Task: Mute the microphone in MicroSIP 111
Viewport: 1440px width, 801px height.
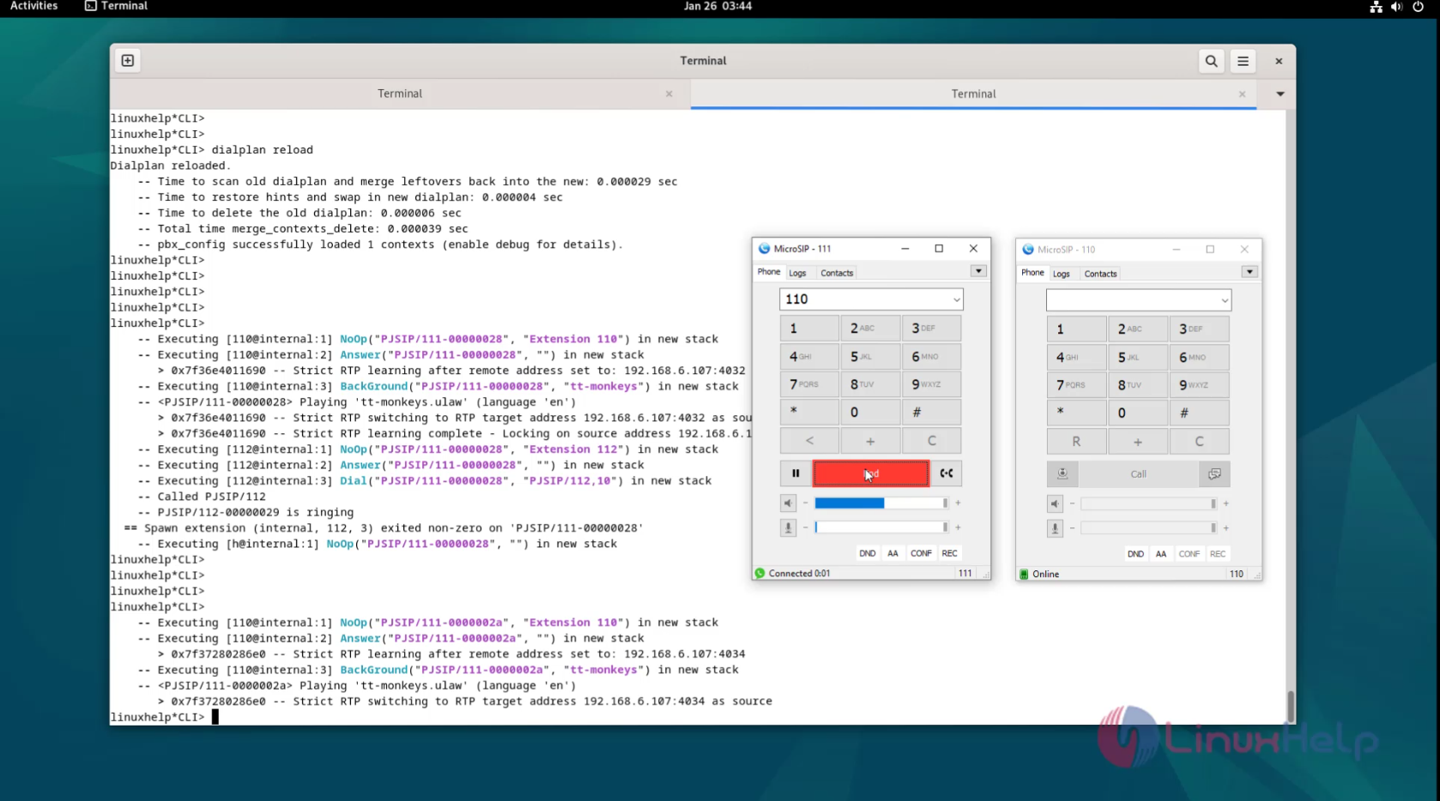Action: tap(788, 527)
